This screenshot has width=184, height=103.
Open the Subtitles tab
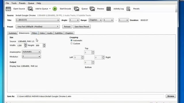59,33
